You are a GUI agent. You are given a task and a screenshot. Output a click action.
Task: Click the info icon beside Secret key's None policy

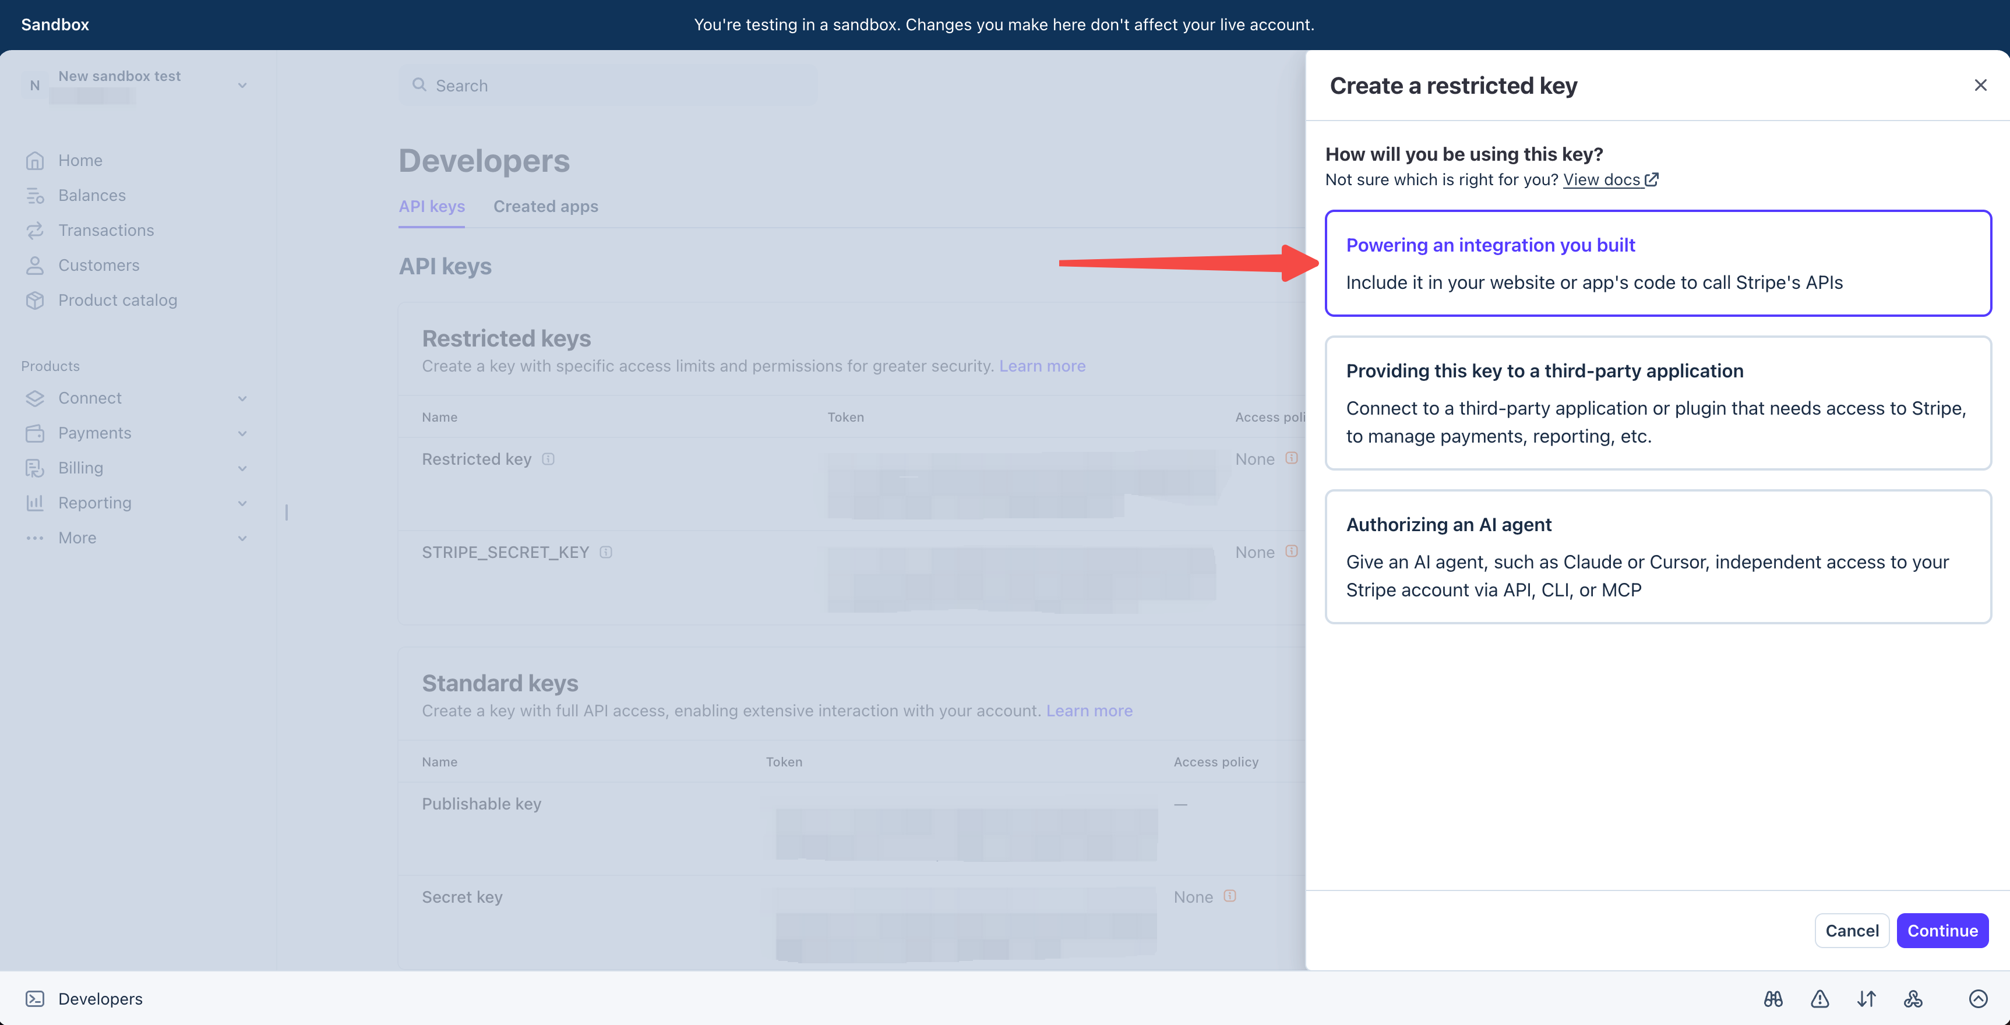[1230, 896]
